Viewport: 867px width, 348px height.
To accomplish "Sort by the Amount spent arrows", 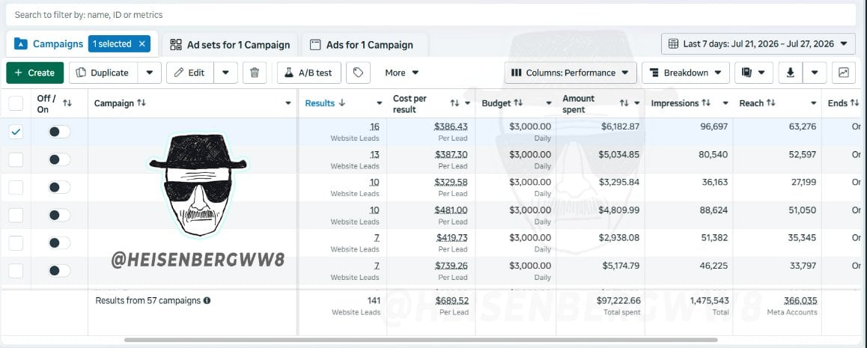I will pyautogui.click(x=624, y=103).
